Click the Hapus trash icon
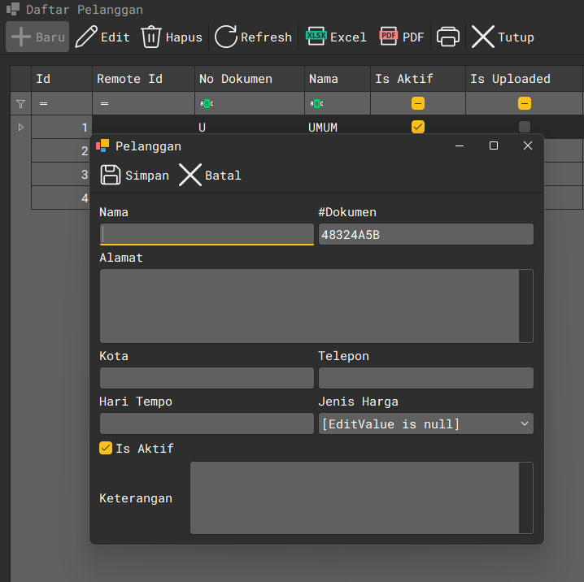The image size is (584, 582). coord(151,37)
